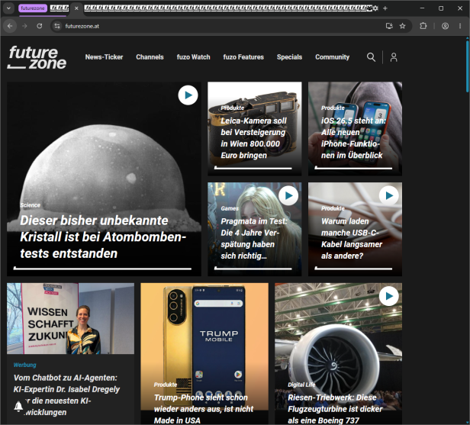Open the News-Ticker menu item
The image size is (470, 425).
104,57
